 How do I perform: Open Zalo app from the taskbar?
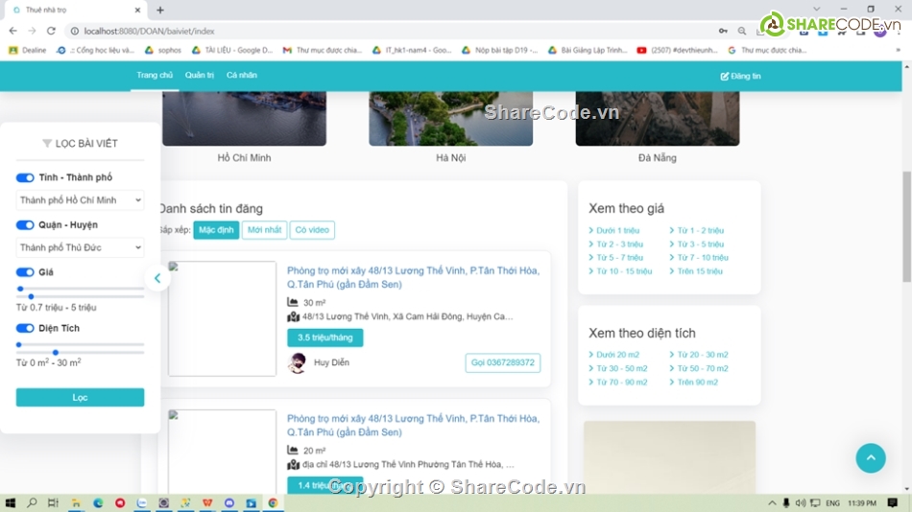click(x=142, y=502)
